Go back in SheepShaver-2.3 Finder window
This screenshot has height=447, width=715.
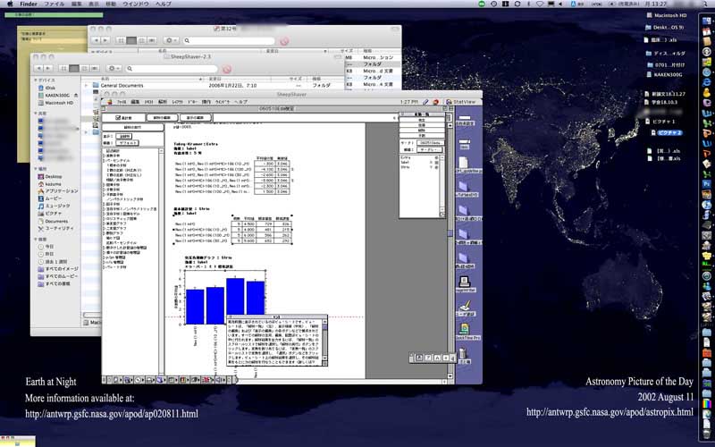[x=38, y=68]
